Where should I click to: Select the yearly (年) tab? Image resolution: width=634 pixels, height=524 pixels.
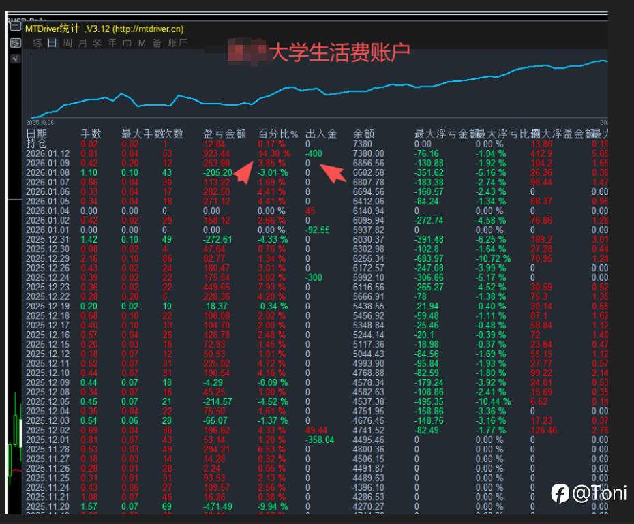coord(112,42)
